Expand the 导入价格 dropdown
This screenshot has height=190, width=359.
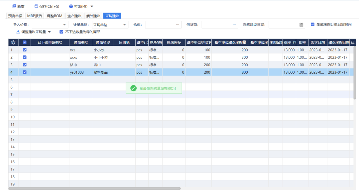click(64, 25)
